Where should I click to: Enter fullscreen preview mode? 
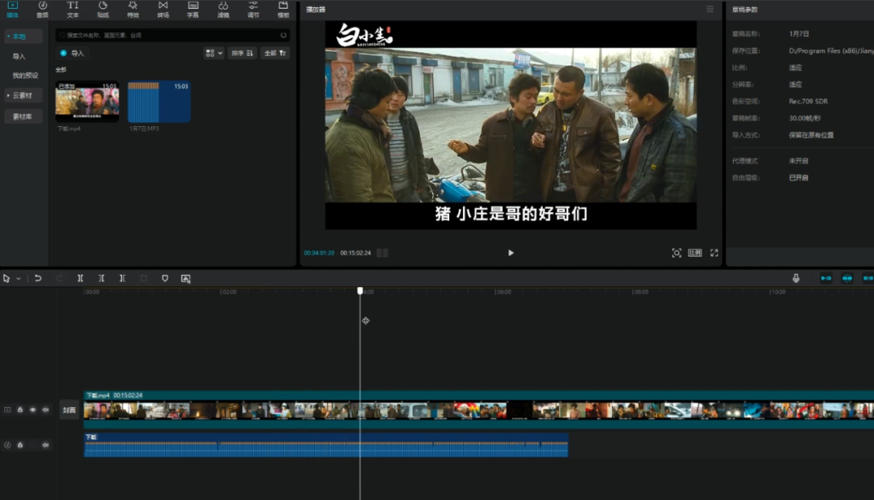(x=714, y=253)
